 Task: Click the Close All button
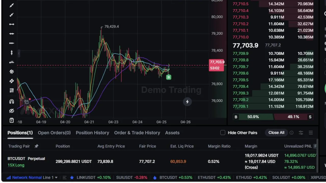pos(276,133)
